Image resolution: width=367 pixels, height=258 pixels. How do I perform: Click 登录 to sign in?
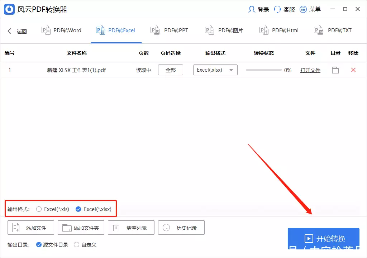pos(259,9)
